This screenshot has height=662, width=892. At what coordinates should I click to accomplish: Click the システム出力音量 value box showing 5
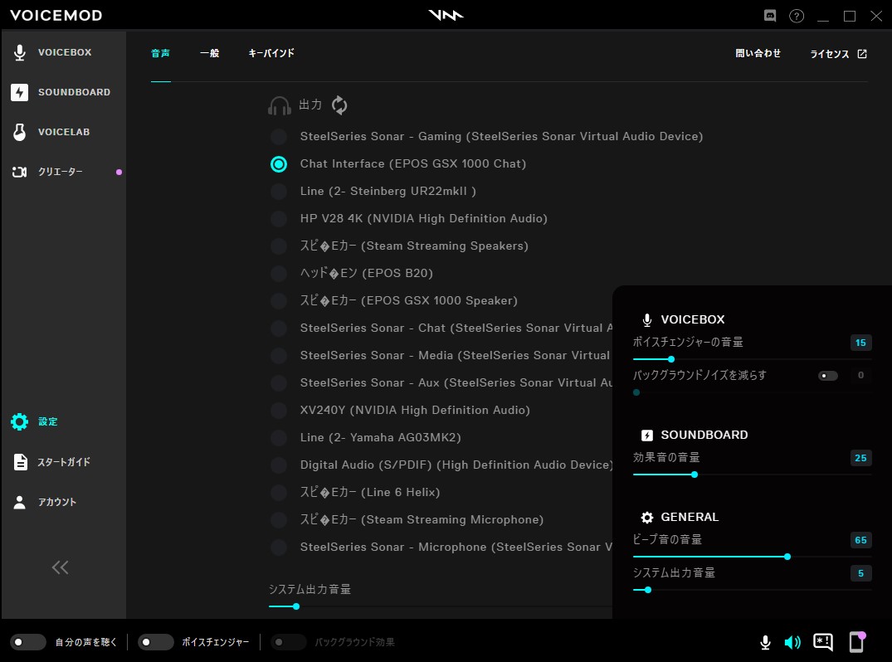coord(860,573)
